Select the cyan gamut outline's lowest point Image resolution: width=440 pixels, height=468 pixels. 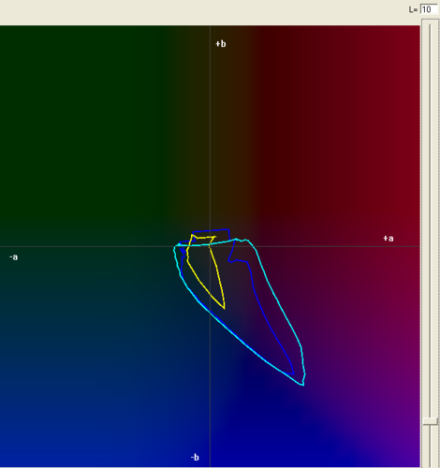[302, 385]
